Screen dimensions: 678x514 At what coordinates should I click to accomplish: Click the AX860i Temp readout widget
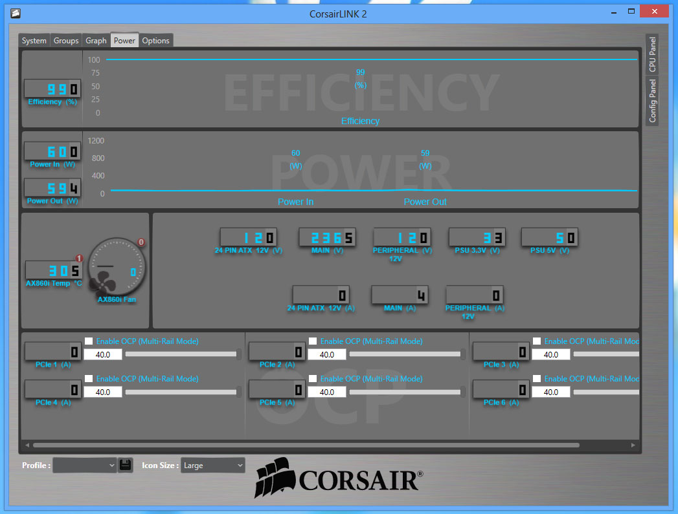pos(53,270)
